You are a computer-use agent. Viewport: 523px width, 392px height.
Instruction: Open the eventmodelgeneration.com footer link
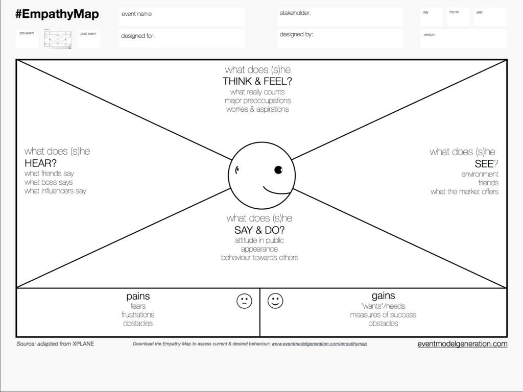[462, 344]
